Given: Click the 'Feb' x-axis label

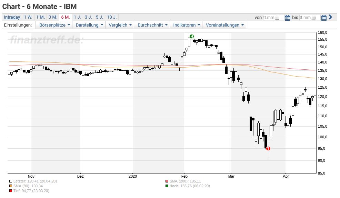Looking at the screenshot, I should coord(184,176).
